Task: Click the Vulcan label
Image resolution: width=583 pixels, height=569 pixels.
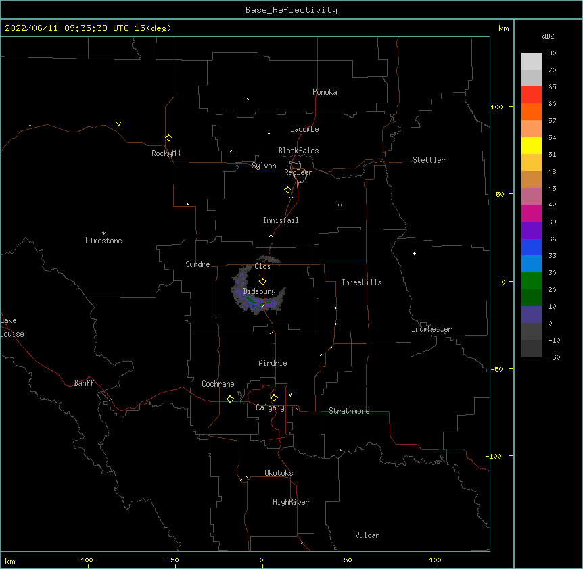Action: pos(367,535)
